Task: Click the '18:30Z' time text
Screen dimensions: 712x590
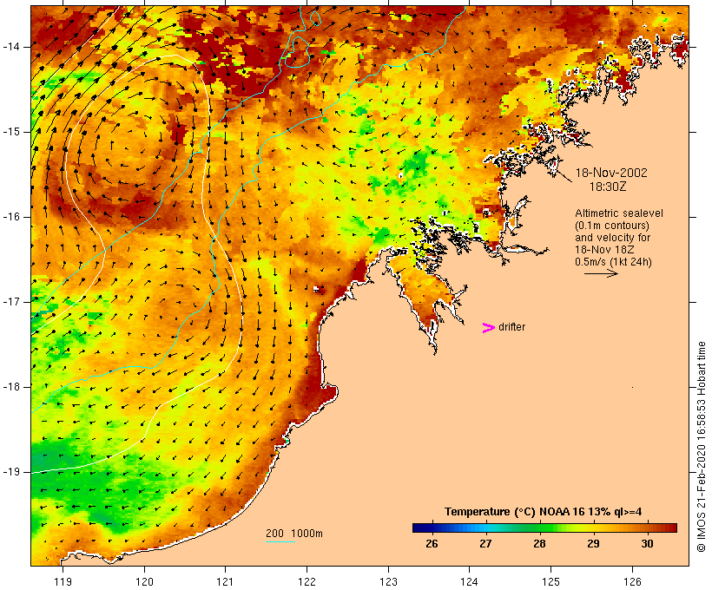Action: (608, 187)
